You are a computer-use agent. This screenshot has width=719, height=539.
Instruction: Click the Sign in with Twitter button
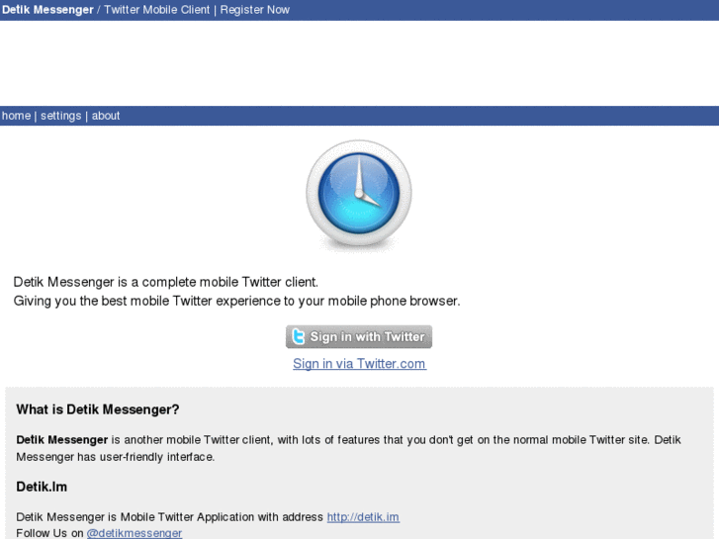[359, 336]
